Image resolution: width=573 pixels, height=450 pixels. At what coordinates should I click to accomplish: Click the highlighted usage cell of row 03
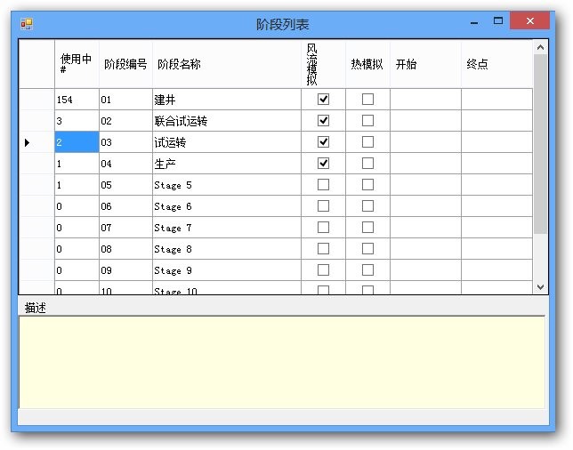(x=77, y=142)
